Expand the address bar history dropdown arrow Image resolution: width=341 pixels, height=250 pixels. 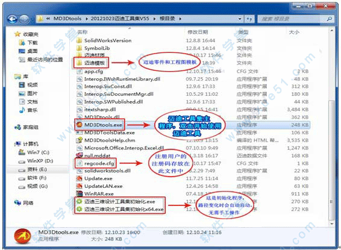point(240,19)
